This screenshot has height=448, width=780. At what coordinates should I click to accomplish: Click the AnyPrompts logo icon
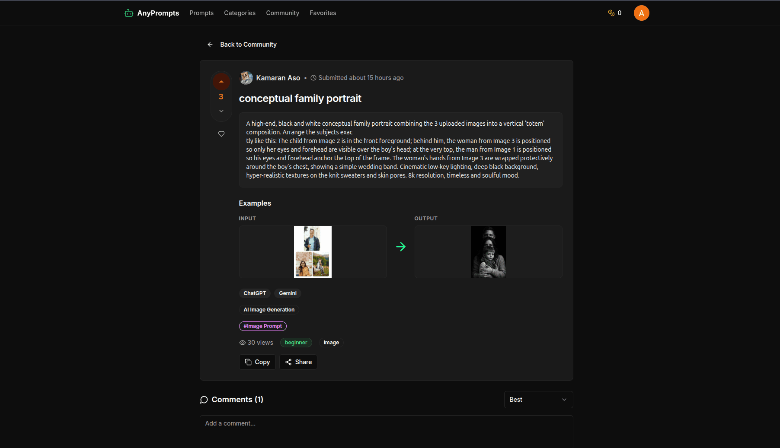[x=128, y=13]
